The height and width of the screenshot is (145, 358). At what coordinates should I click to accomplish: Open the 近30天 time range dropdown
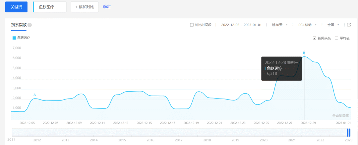pyautogui.click(x=279, y=25)
